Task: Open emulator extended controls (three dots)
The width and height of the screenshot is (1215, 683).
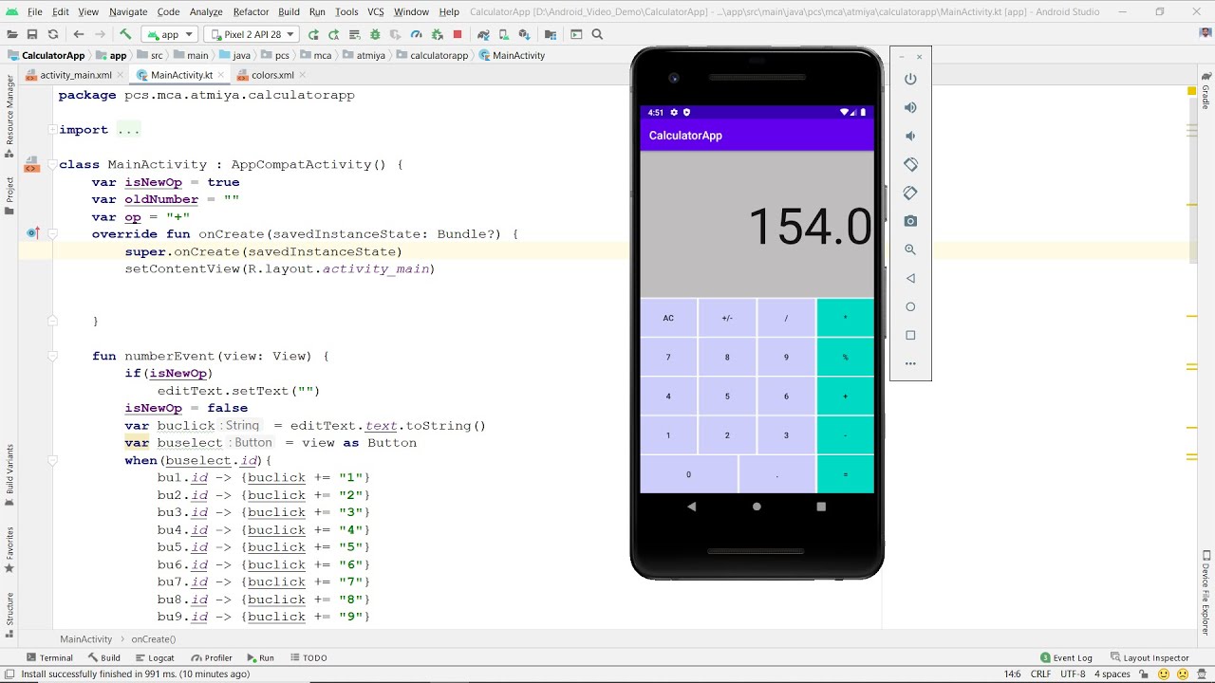Action: 910,363
